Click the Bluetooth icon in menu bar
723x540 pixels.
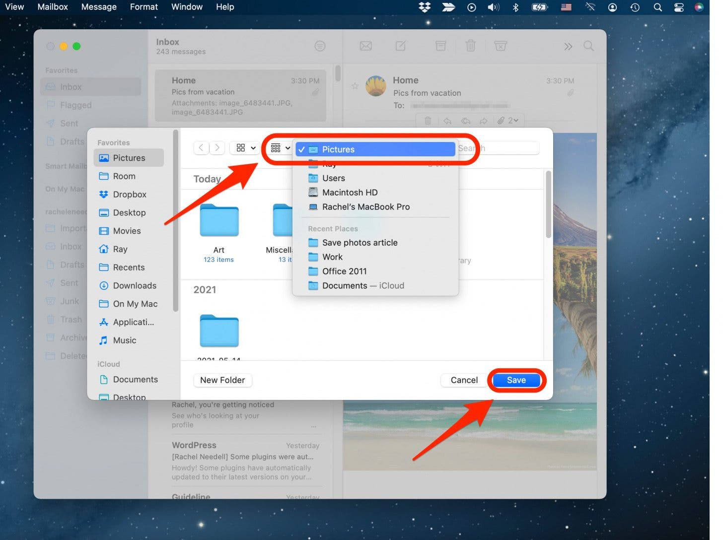[x=515, y=7]
